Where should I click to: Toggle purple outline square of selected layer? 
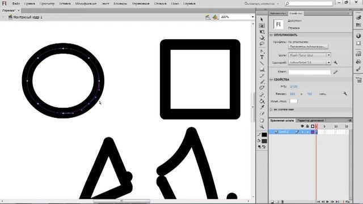point(313,132)
